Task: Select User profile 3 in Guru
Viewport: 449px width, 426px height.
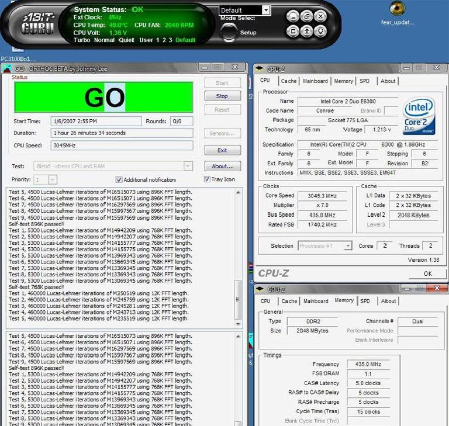Action: click(x=170, y=40)
